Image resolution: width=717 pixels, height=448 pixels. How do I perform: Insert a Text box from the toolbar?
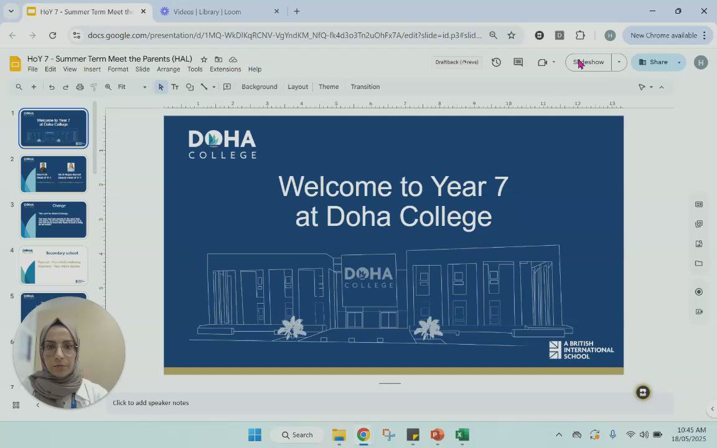tap(175, 87)
